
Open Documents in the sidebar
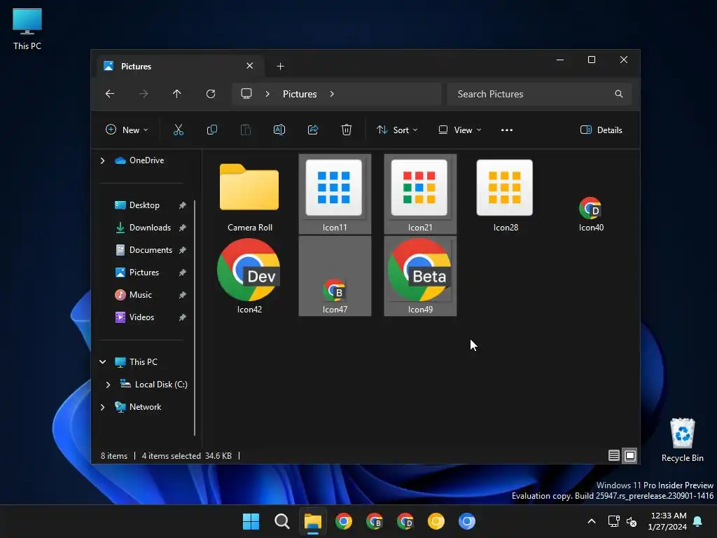[x=151, y=250]
